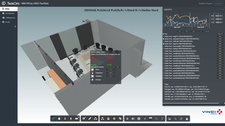Open viewer settings gear icon
The height and width of the screenshot is (126, 225).
click(114, 119)
